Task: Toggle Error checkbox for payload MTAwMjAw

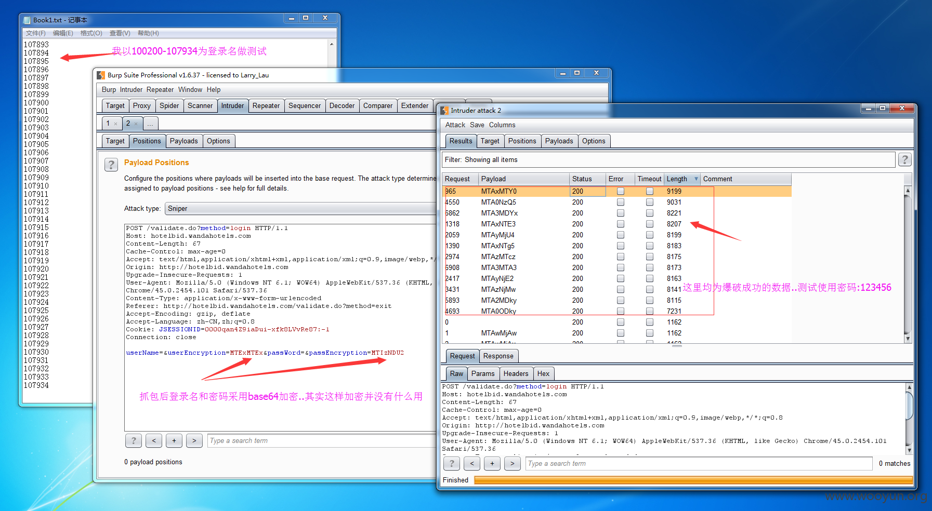Action: click(621, 333)
